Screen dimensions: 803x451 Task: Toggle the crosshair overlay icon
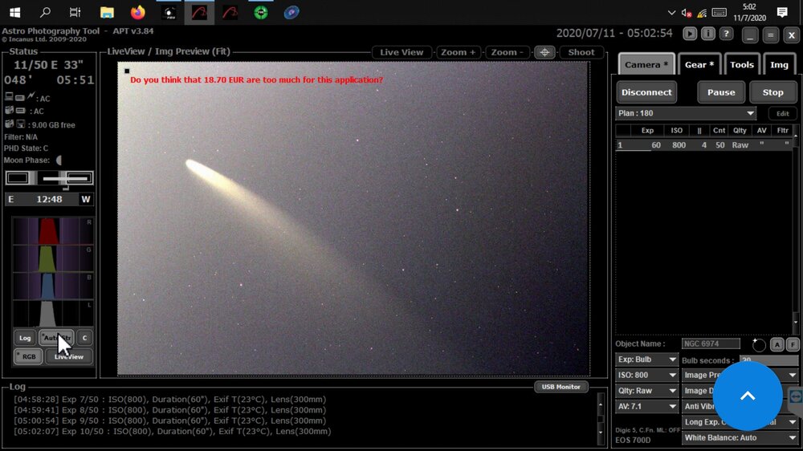pos(544,52)
